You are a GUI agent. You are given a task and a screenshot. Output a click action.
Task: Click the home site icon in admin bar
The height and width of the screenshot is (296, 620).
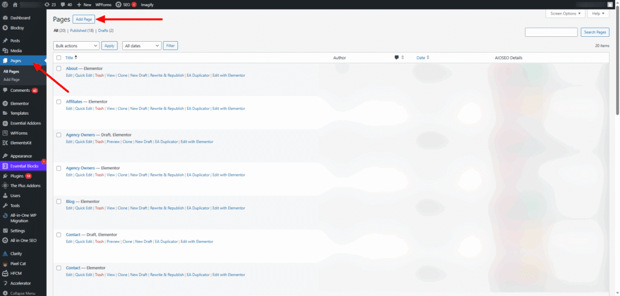(x=15, y=5)
